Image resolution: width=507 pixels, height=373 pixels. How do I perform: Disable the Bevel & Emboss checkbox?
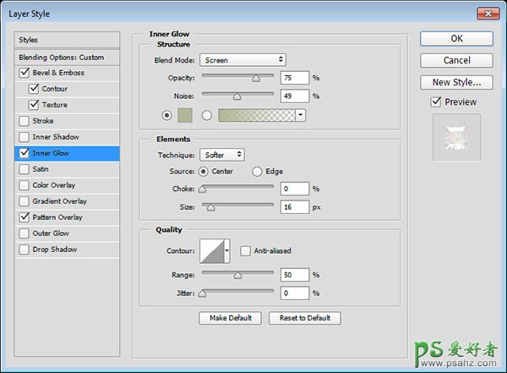tap(23, 73)
